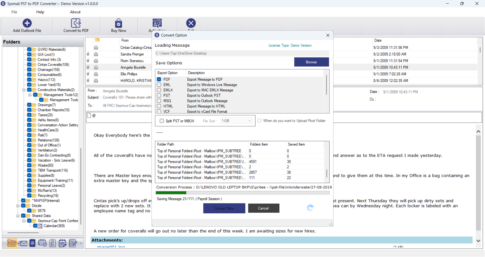Open the File menu

click(x=14, y=12)
